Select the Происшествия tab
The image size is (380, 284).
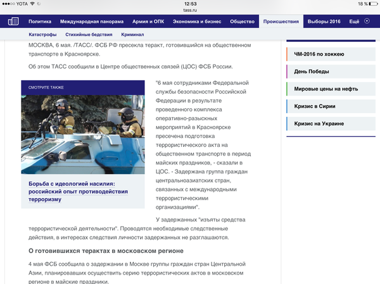pos(281,22)
